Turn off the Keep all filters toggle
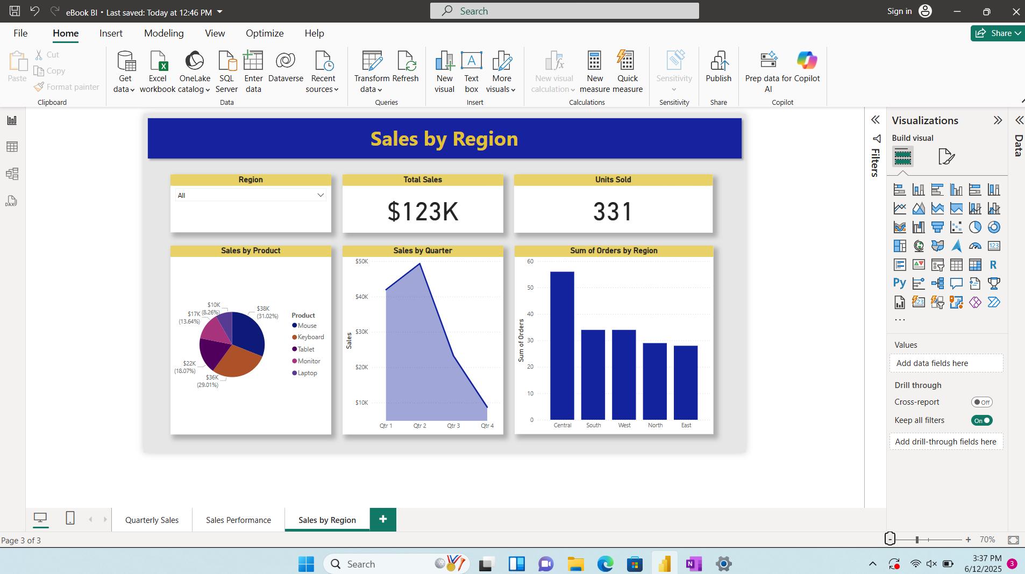Image resolution: width=1025 pixels, height=574 pixels. 981,420
